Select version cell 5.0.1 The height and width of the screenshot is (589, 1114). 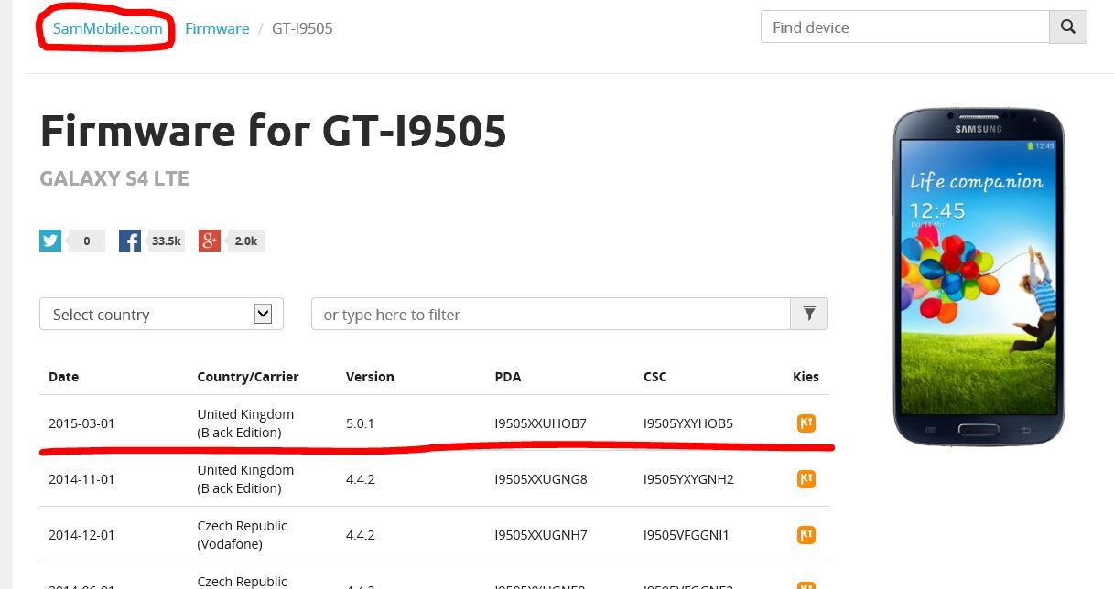[x=360, y=423]
